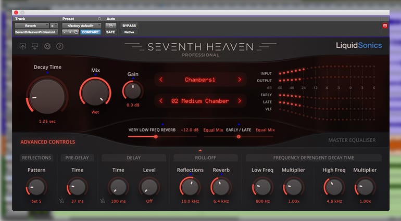The width and height of the screenshot is (401, 221).
Task: Click the preset export (upload arrow) icon
Action: click(x=23, y=46)
